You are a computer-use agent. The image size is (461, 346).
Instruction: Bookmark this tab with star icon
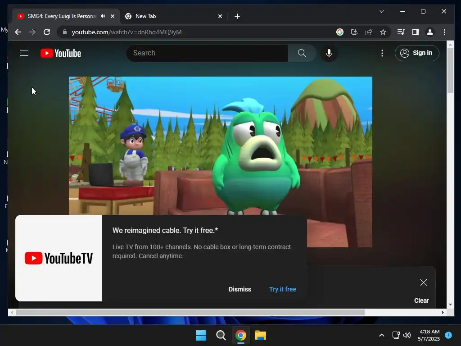click(383, 32)
